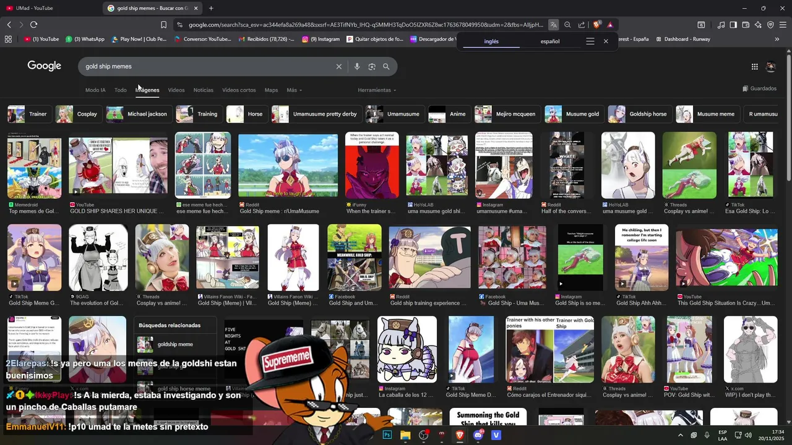Switch to the Todo results tab
This screenshot has width=792, height=445.
pyautogui.click(x=120, y=90)
